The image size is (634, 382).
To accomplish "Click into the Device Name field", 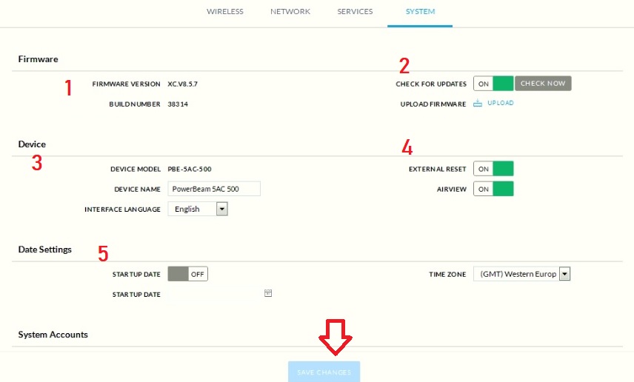I will pos(214,189).
